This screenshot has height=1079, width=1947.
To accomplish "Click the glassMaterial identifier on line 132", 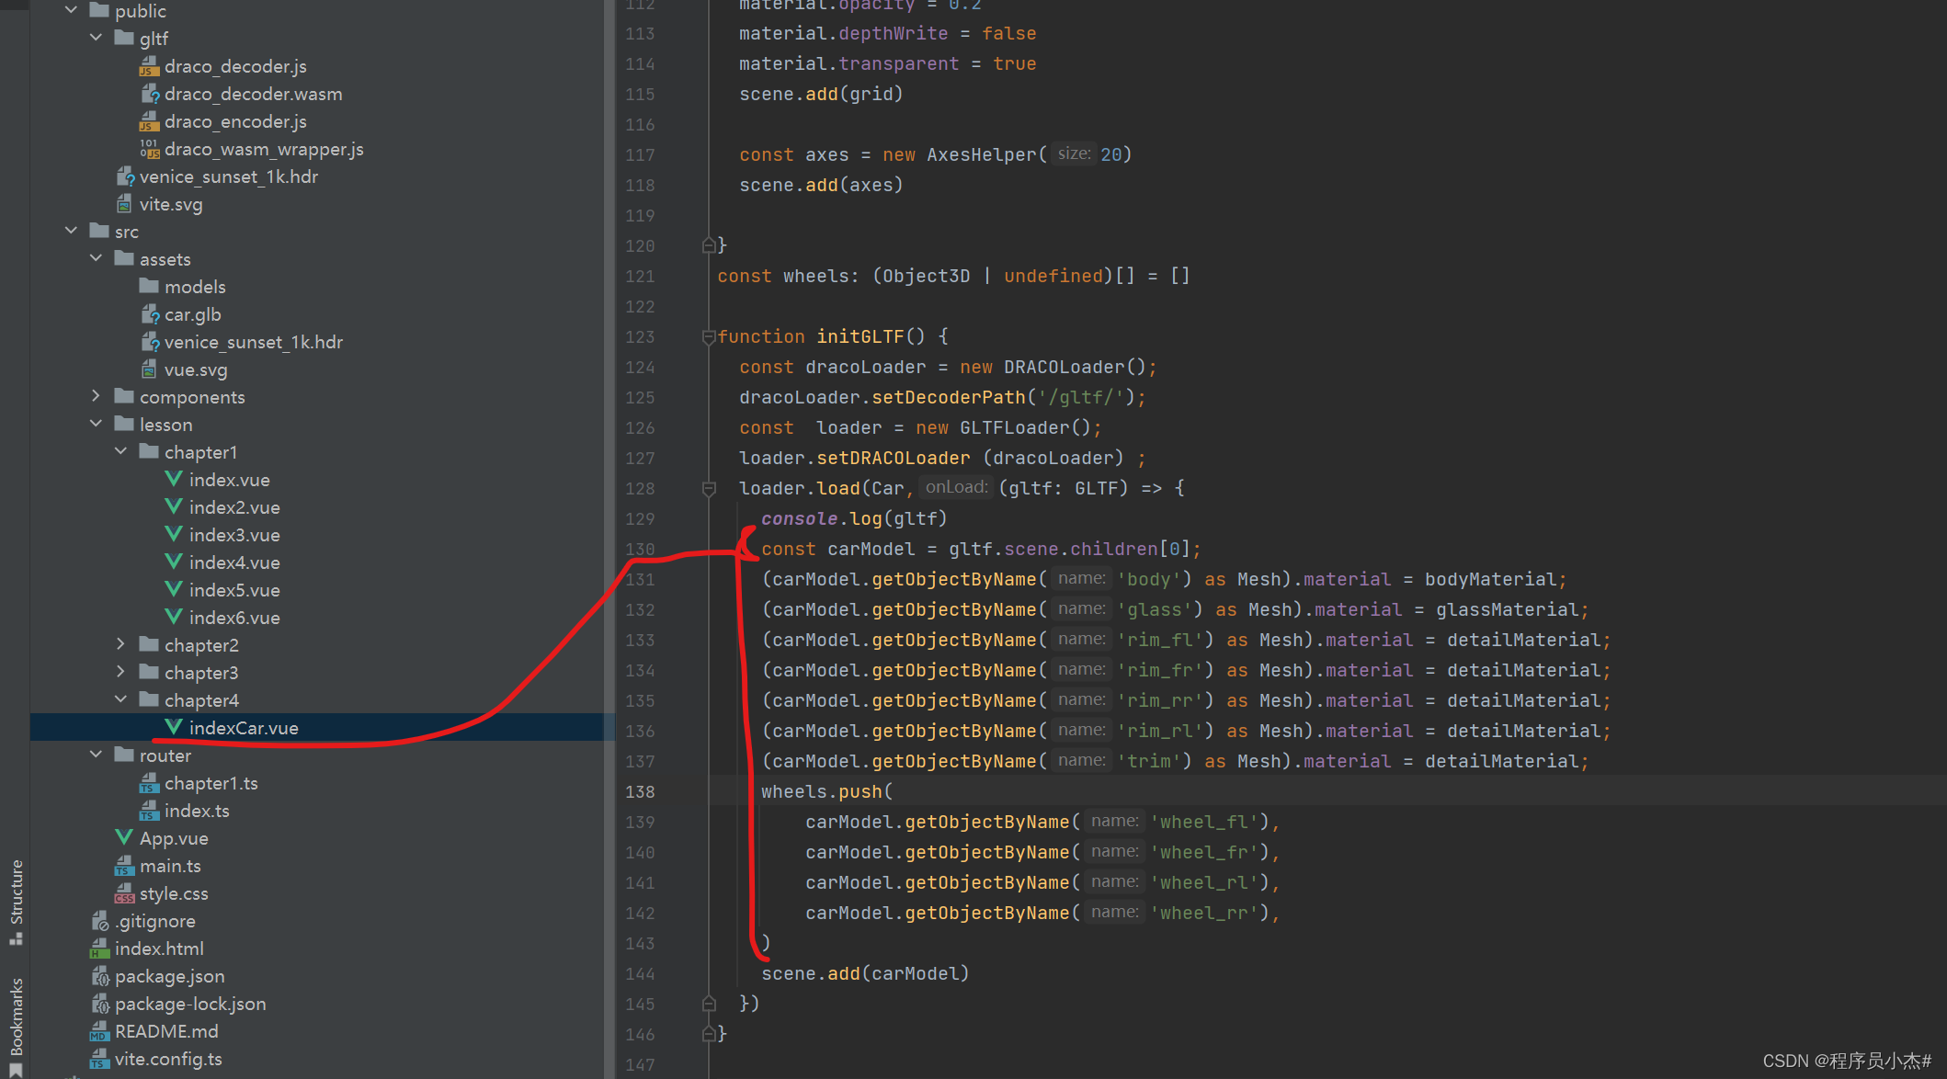I will pyautogui.click(x=1507, y=609).
